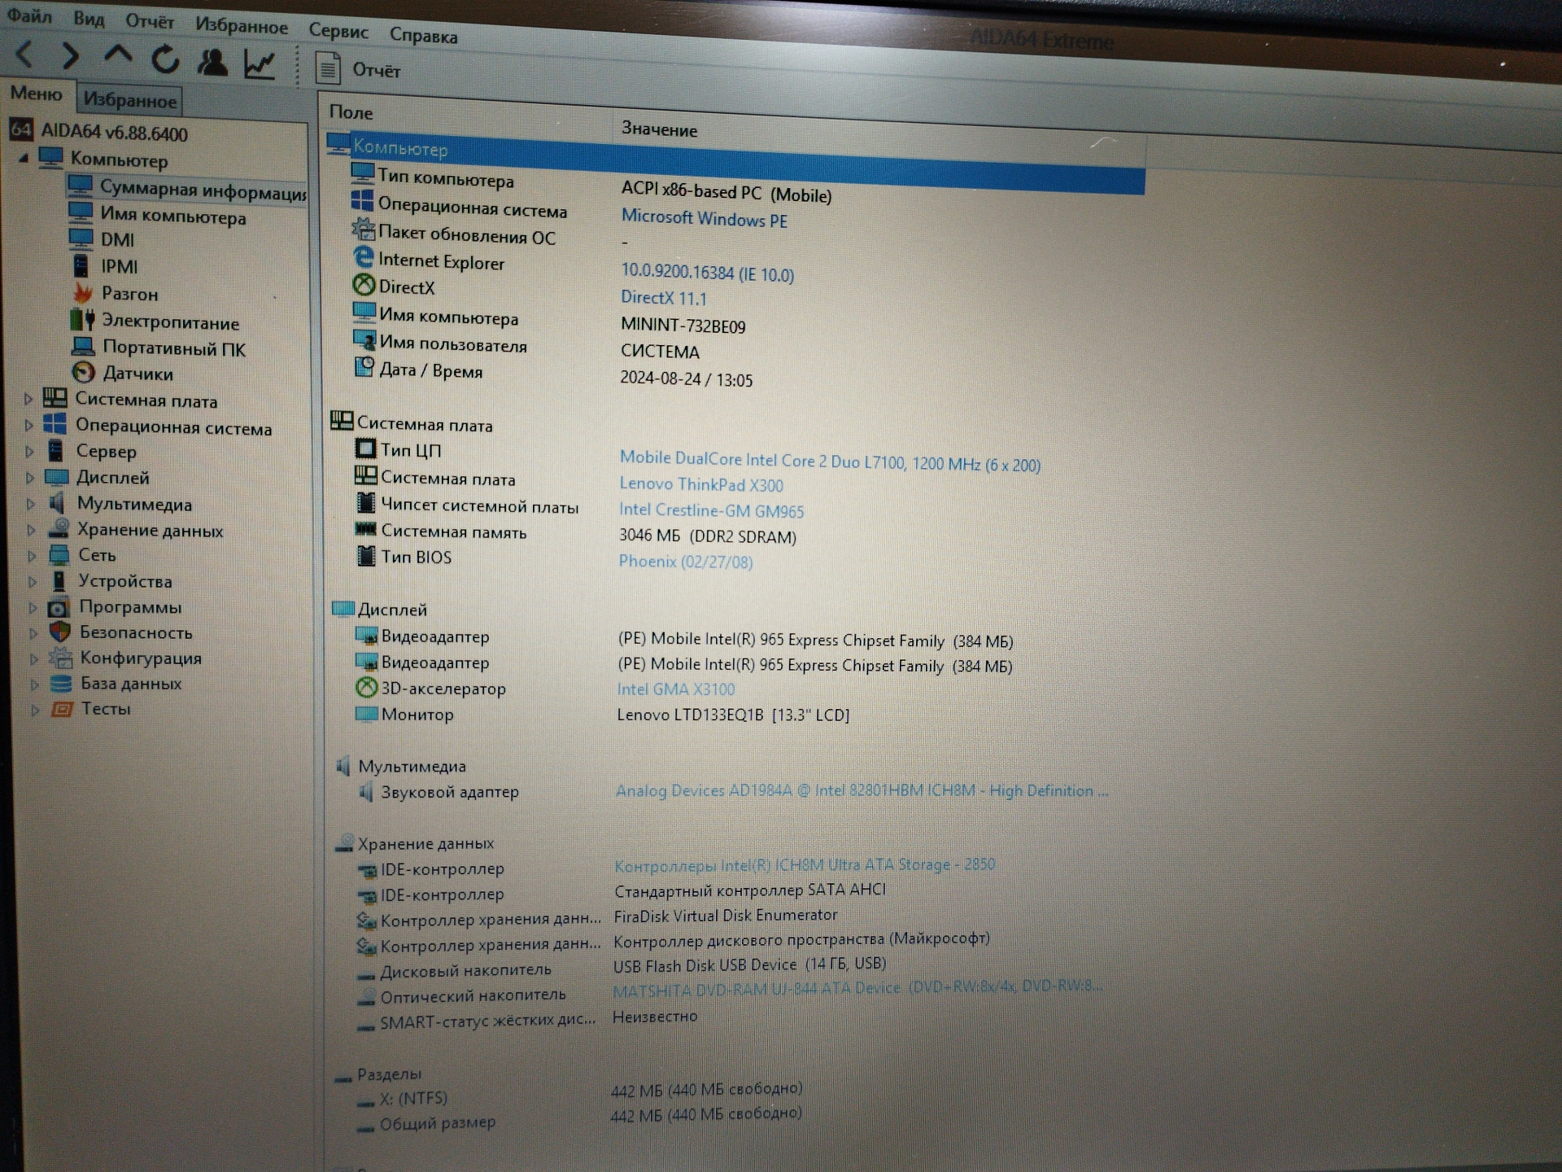Expand the Устройства tree node
The height and width of the screenshot is (1172, 1562).
[x=33, y=582]
